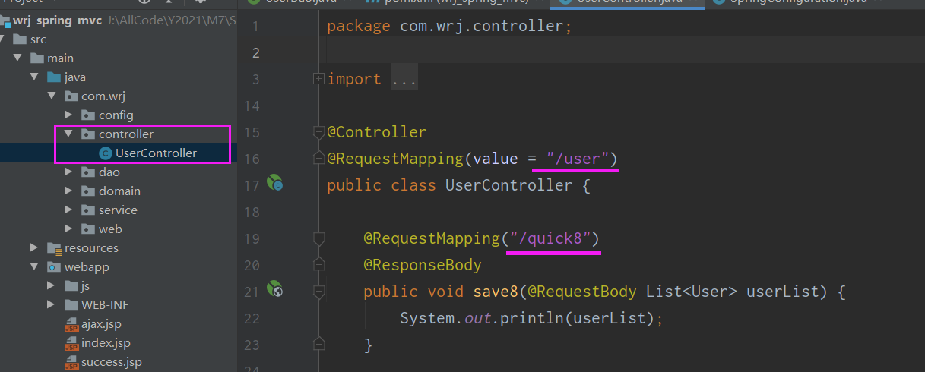Click the js folder icon
The width and height of the screenshot is (925, 372).
(71, 286)
